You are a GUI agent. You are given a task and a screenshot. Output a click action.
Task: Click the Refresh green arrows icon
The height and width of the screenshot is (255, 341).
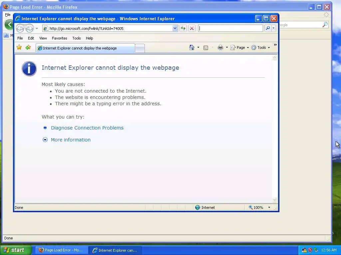(x=183, y=29)
